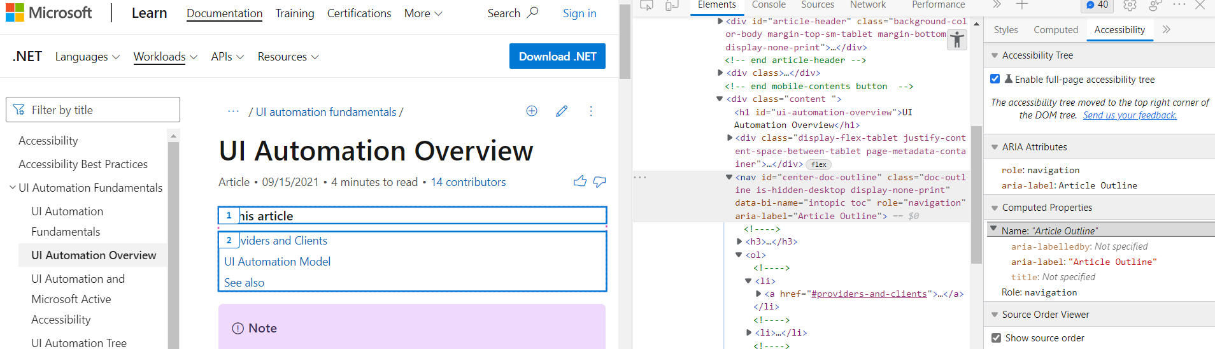Collapse the Source Order Viewer section
Image resolution: width=1215 pixels, height=349 pixels.
click(995, 315)
